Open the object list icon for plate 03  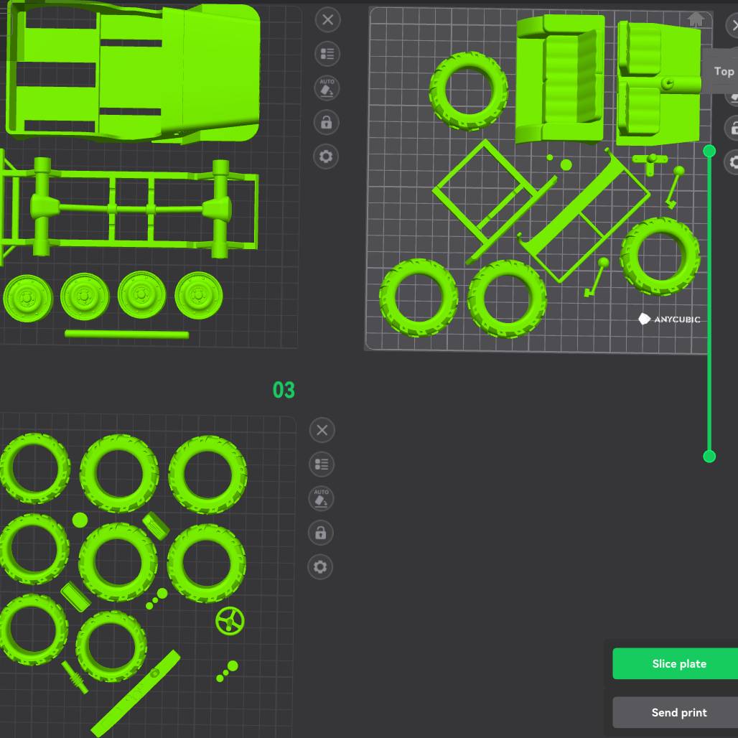tap(322, 464)
